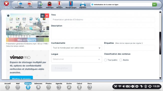This screenshot has width=163, height=91.
Task: Open a new tab with Onglet
Action: pyautogui.click(x=40, y=5)
